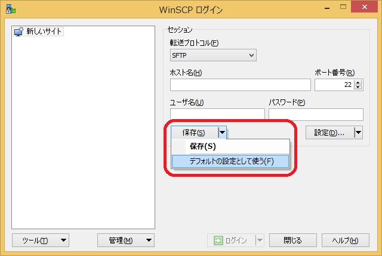Open the 管理(M) menu button
This screenshot has height=256, width=382.
pos(126,241)
